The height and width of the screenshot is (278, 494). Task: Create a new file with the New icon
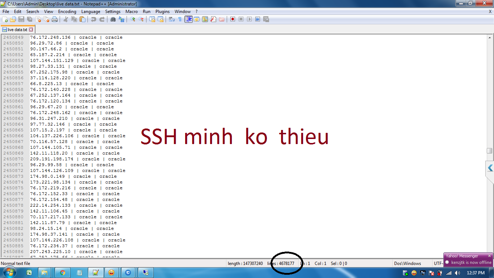pos(5,19)
